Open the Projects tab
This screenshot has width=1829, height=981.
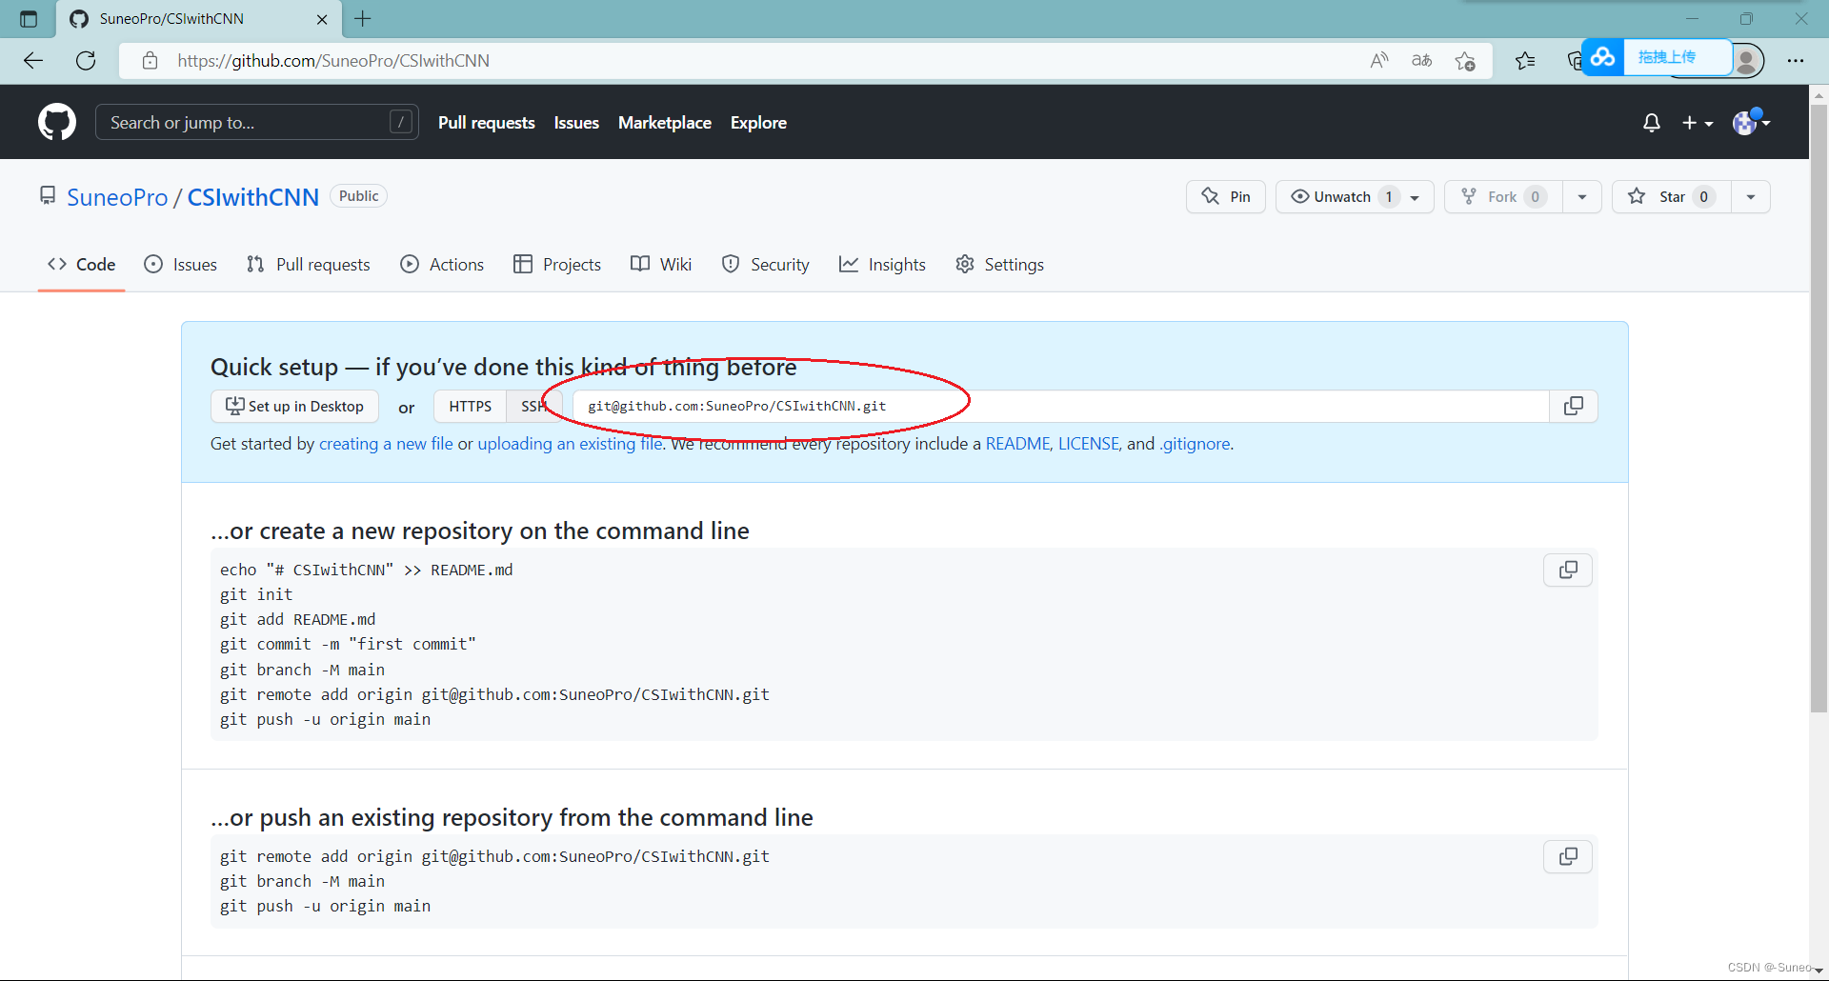point(557,264)
